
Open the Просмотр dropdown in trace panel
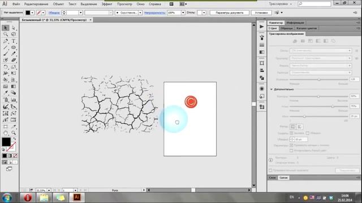coord(321,58)
